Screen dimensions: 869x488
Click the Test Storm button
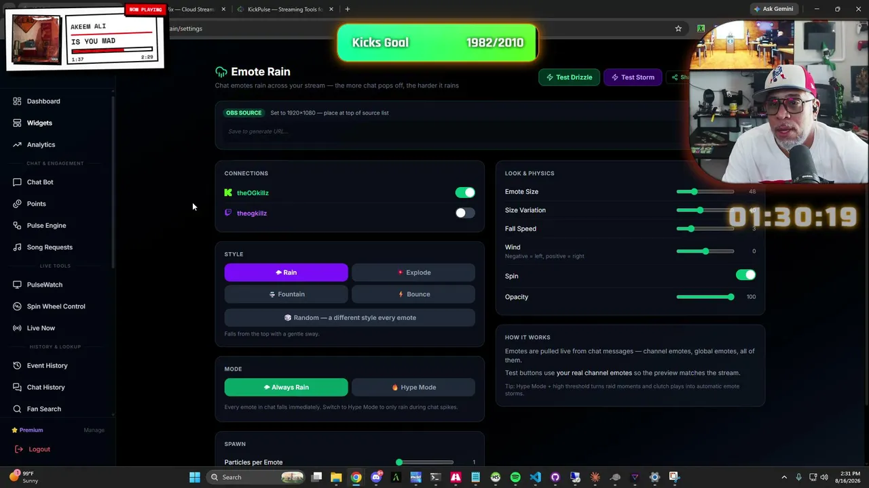[x=633, y=77]
